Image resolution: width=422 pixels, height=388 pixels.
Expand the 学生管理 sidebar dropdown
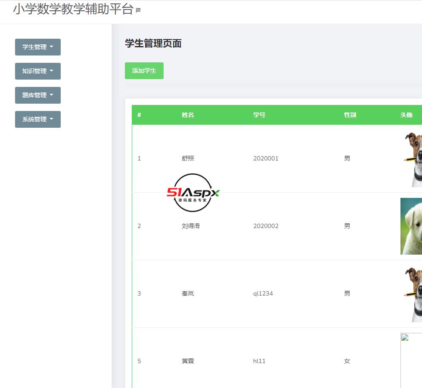pyautogui.click(x=38, y=47)
